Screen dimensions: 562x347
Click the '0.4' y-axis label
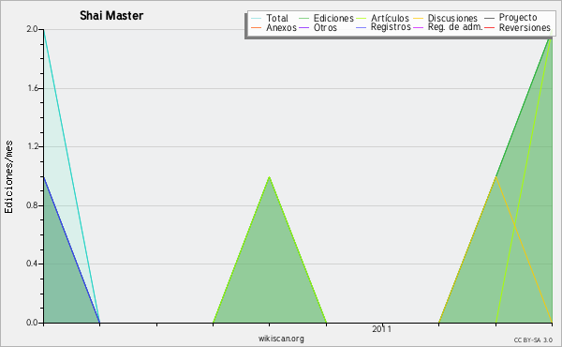pyautogui.click(x=32, y=264)
